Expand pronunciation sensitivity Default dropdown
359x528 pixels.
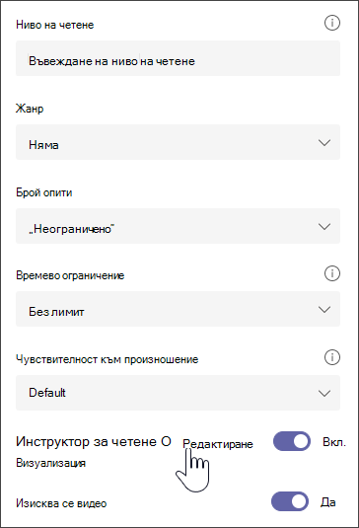point(178,393)
